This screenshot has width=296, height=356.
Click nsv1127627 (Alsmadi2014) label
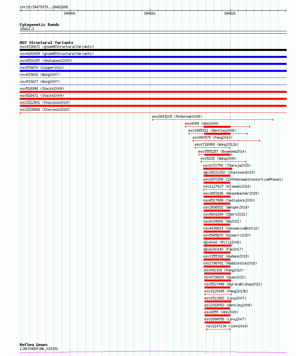227,186
